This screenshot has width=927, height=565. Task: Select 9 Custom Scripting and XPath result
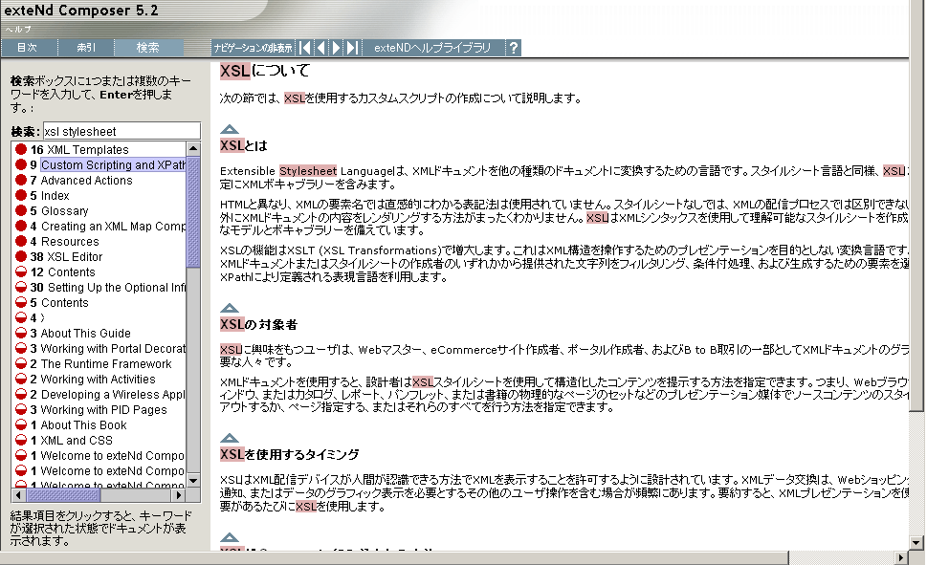coord(107,164)
